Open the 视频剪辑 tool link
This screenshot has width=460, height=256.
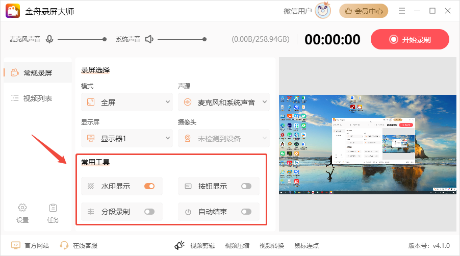tap(202, 245)
